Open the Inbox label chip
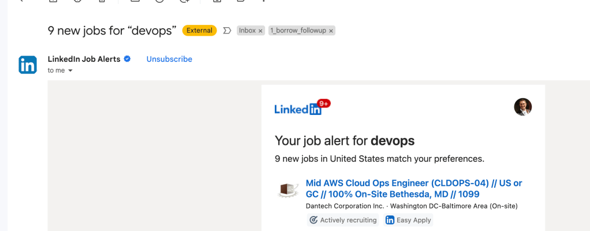 pos(247,31)
